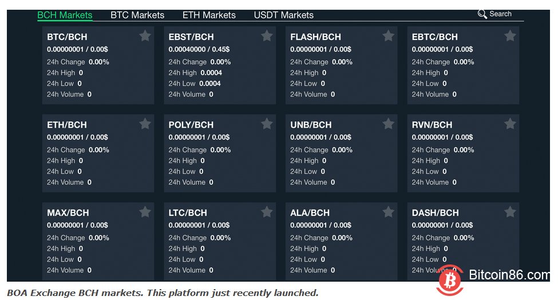This screenshot has height=300, width=558.
Task: Switch to BTC Markets tab
Action: 137,15
